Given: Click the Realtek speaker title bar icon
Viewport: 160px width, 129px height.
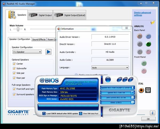Looking at the screenshot, I should pyautogui.click(x=4, y=4).
